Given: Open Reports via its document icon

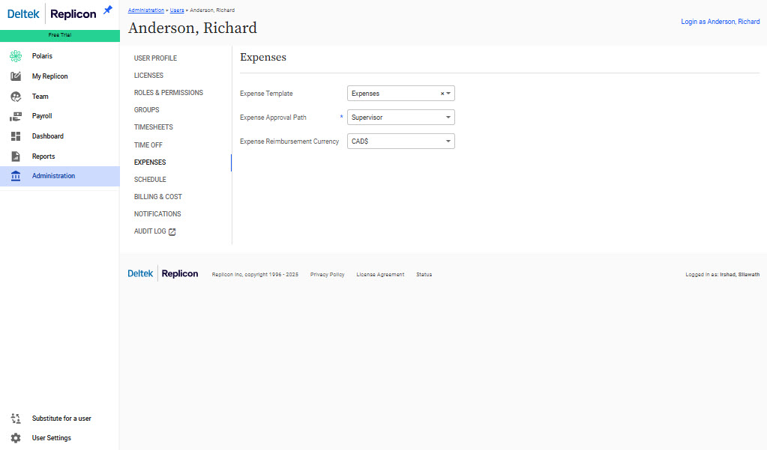Looking at the screenshot, I should pos(16,156).
